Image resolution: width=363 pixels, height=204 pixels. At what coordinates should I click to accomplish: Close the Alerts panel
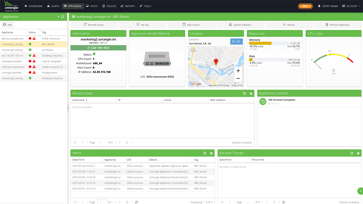[211, 153]
